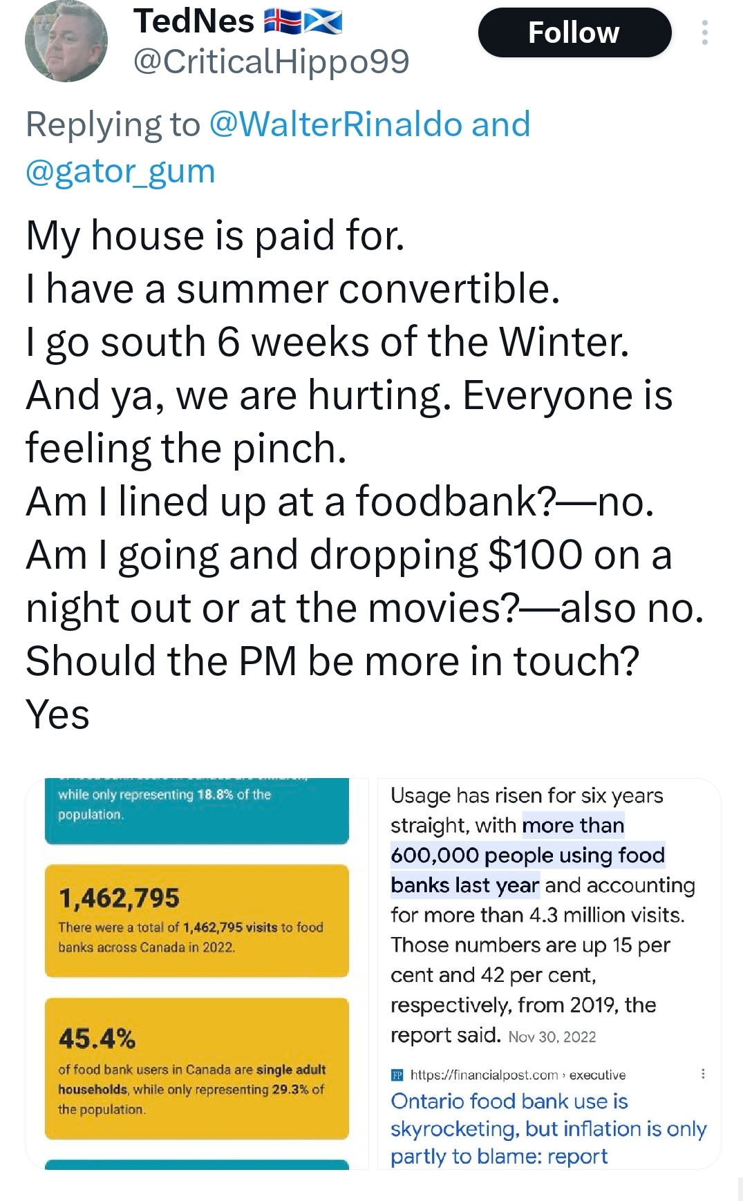Click the 1,462,795 visits yellow card
Viewport: 743px width, 1201px height.
(197, 920)
